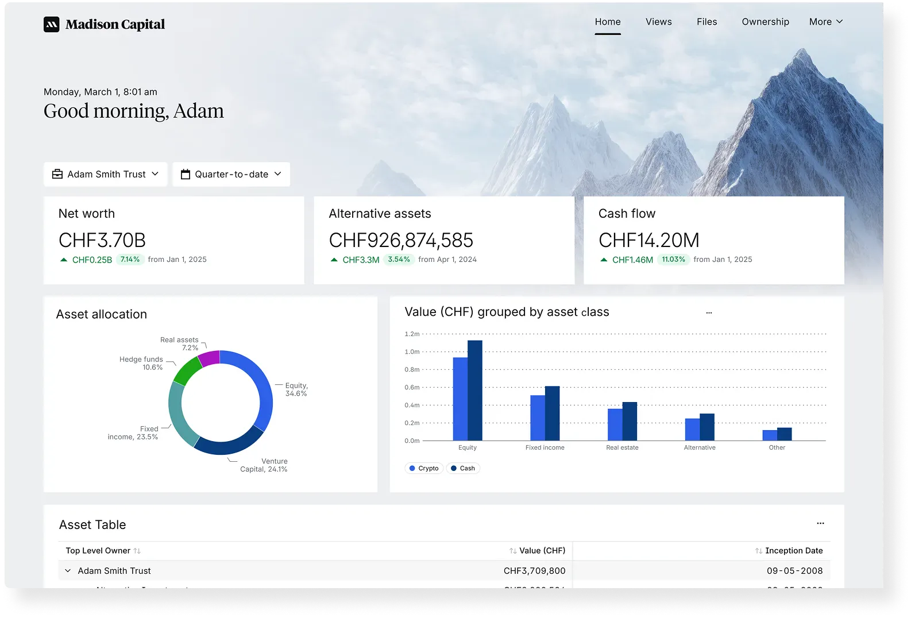Click sort arrows icon beside Inception Date
Viewport: 911px width, 618px height.
(758, 551)
